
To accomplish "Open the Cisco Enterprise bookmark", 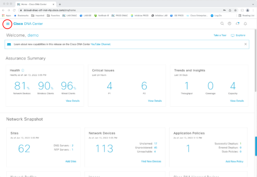I will pos(197,15).
